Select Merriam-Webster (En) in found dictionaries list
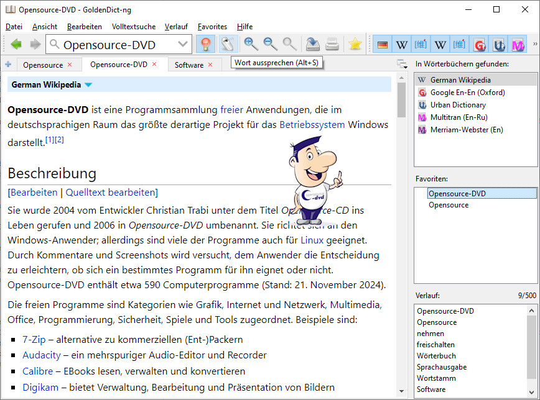 [x=466, y=130]
